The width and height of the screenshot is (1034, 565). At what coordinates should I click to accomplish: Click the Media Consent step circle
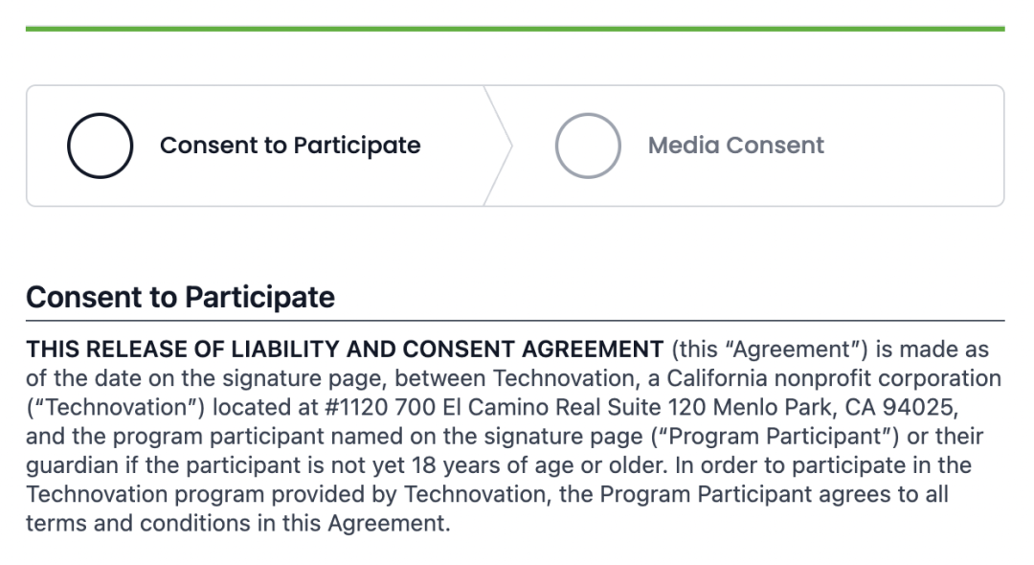(x=588, y=146)
